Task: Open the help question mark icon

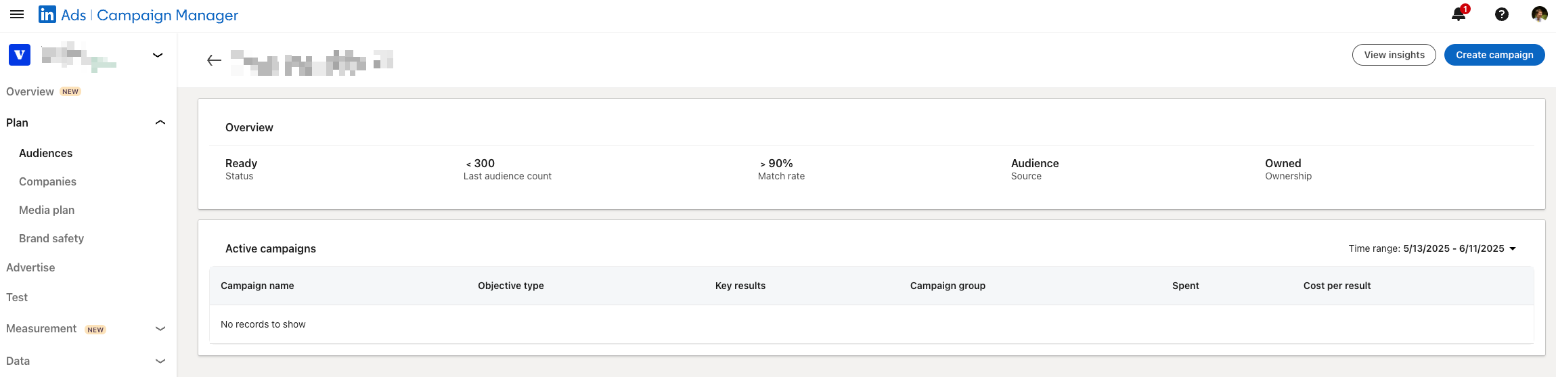Action: 1501,14
